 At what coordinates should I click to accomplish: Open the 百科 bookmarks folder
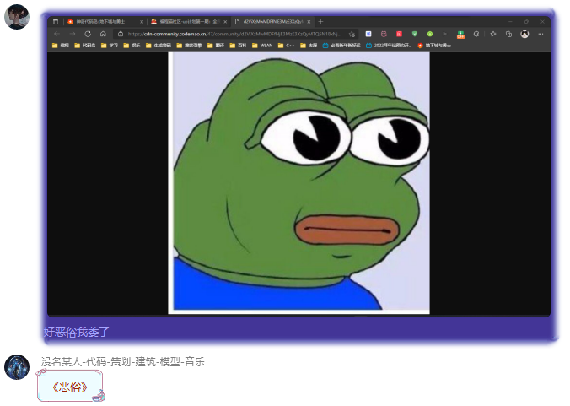[x=239, y=46]
